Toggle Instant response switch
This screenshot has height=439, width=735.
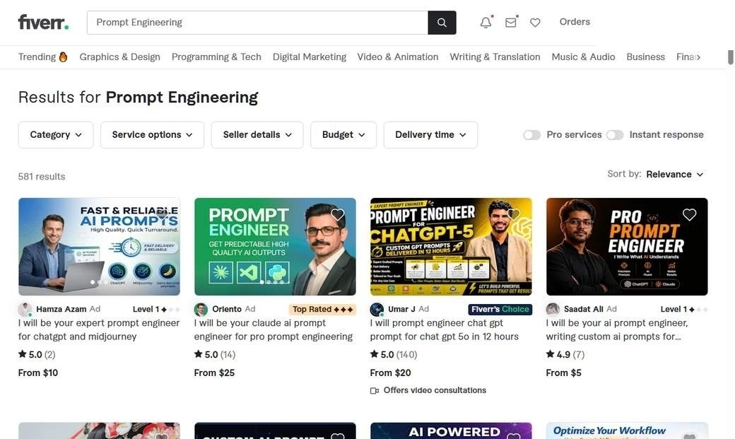[x=615, y=135]
